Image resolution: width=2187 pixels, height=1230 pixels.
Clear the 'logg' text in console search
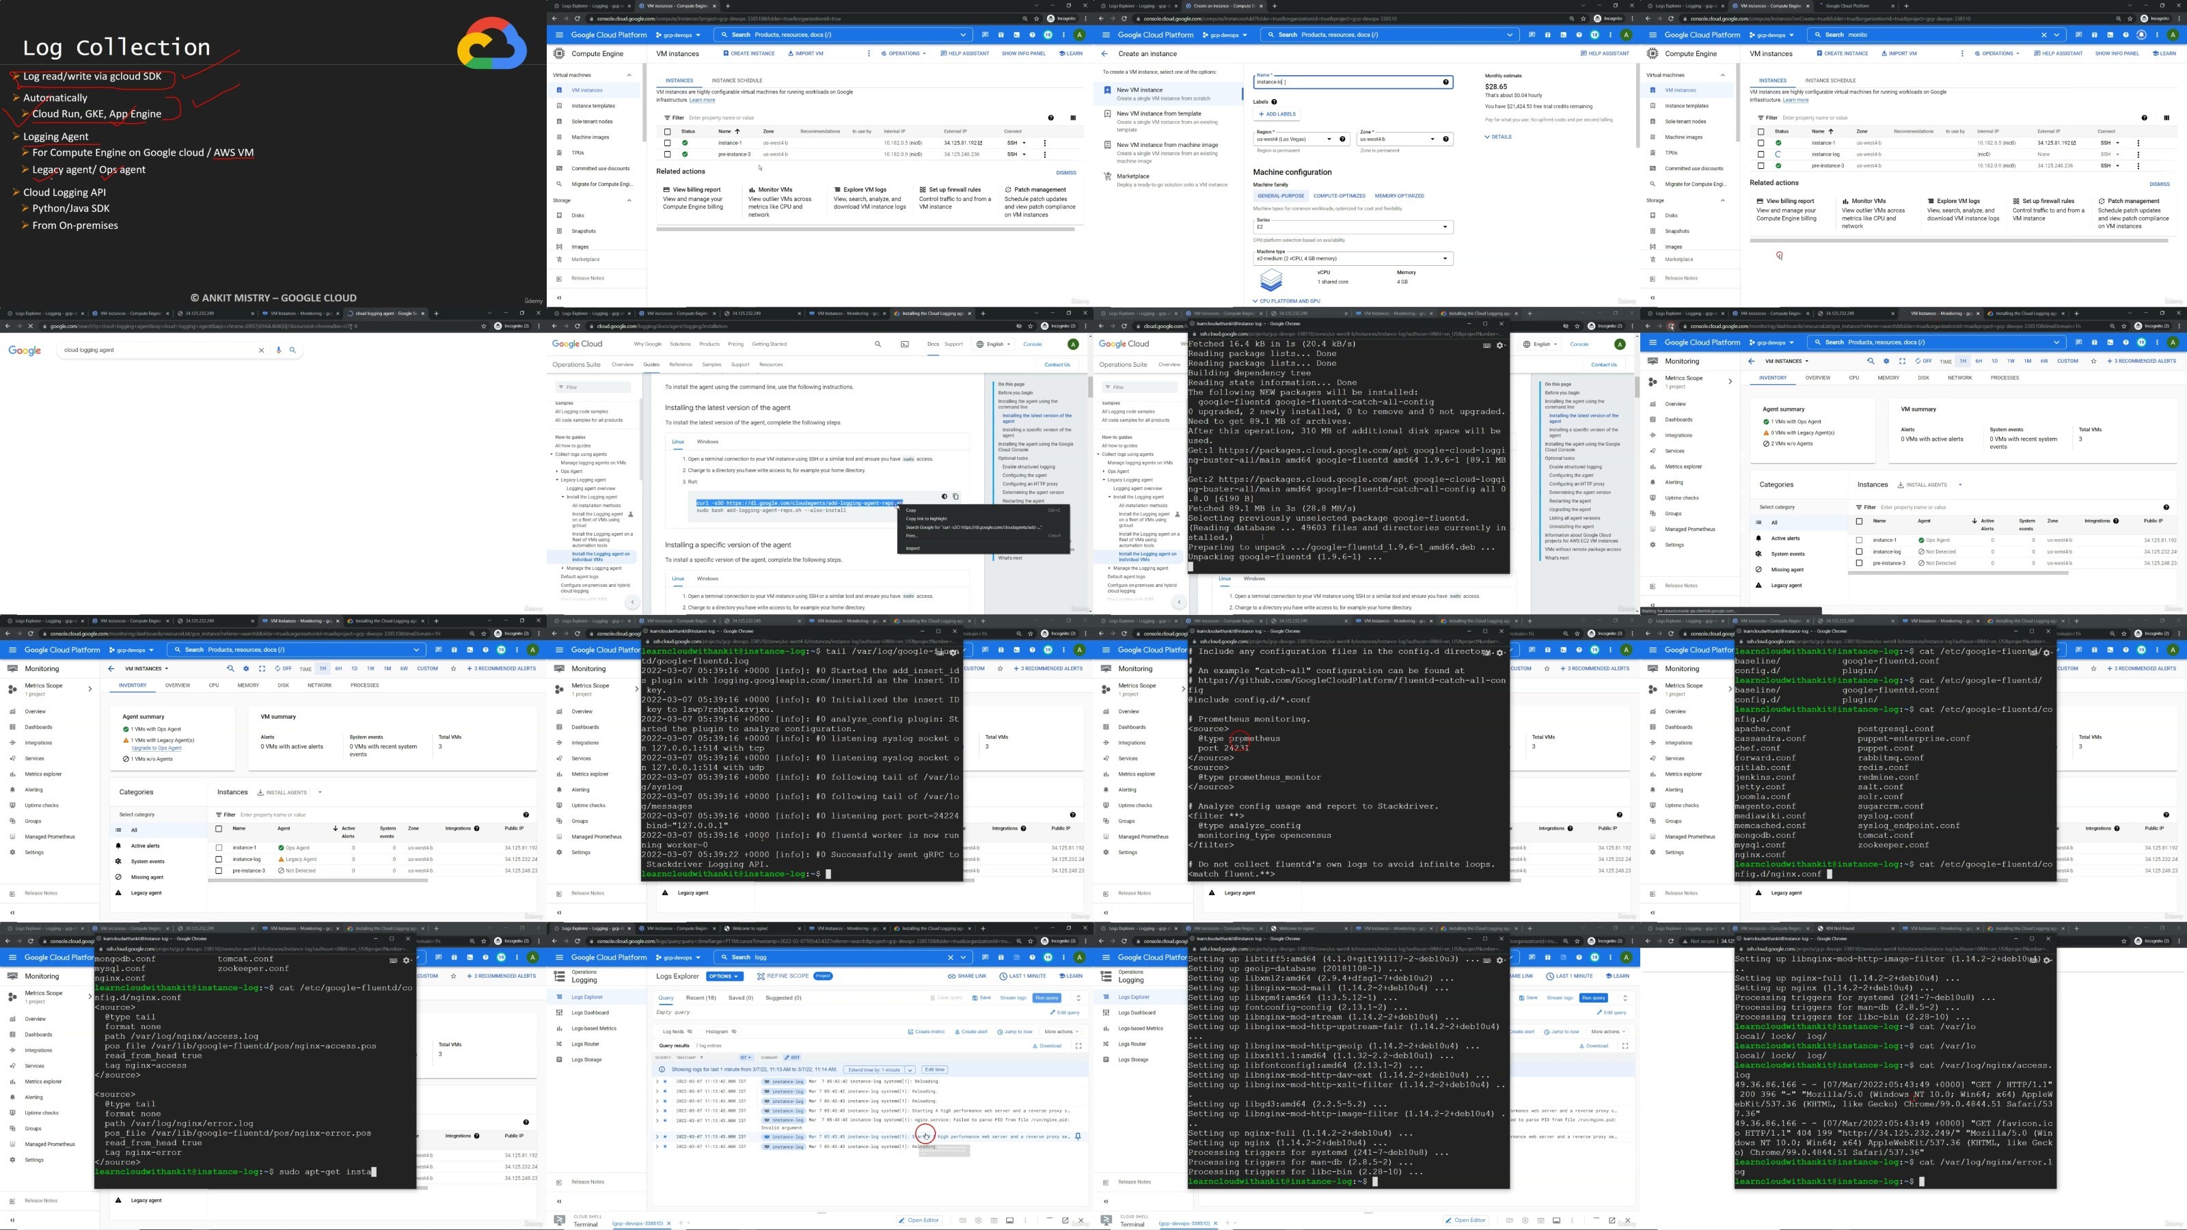click(950, 957)
